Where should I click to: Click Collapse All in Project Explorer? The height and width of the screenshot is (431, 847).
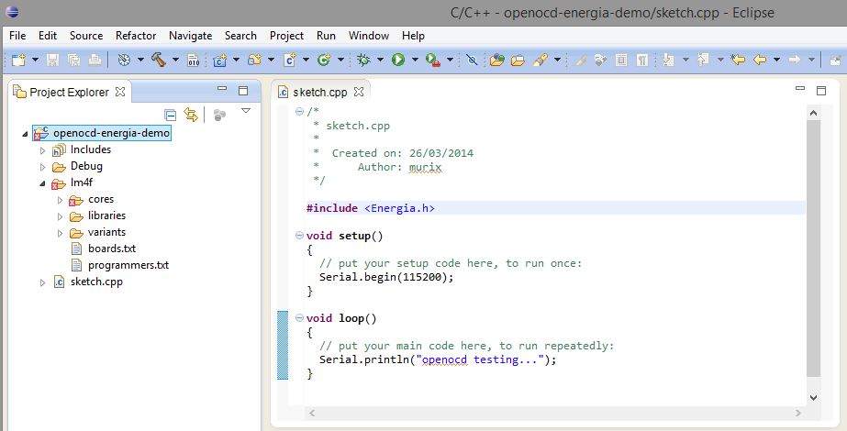[x=170, y=115]
